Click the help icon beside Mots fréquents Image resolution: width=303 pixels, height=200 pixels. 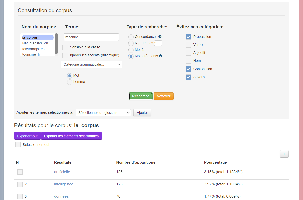161,56
